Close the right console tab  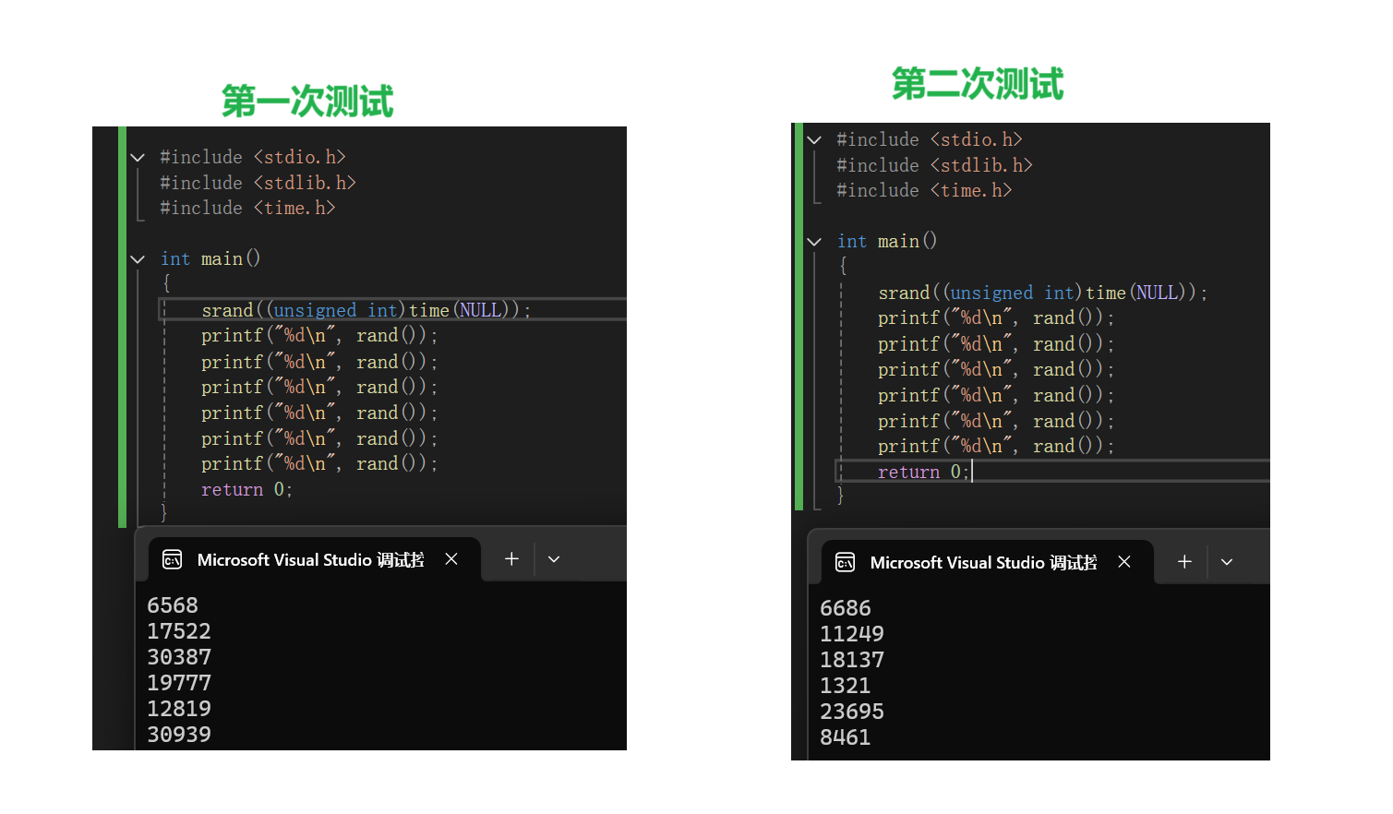(x=1124, y=562)
